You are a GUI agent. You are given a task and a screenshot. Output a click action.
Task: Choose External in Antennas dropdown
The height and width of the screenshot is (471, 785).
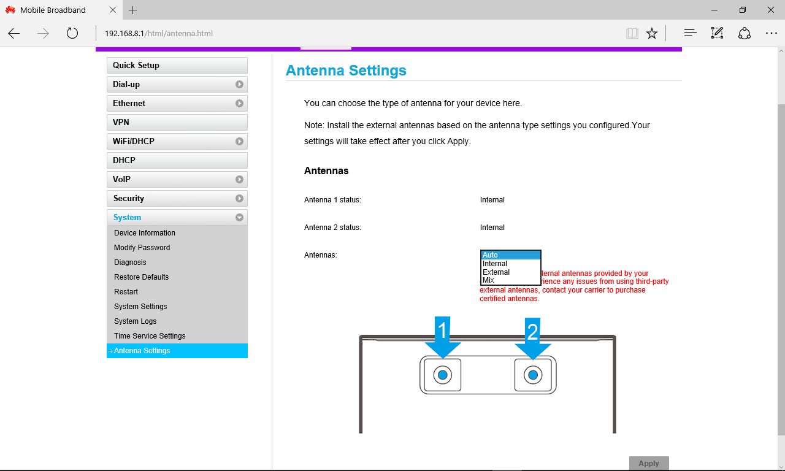[511, 272]
